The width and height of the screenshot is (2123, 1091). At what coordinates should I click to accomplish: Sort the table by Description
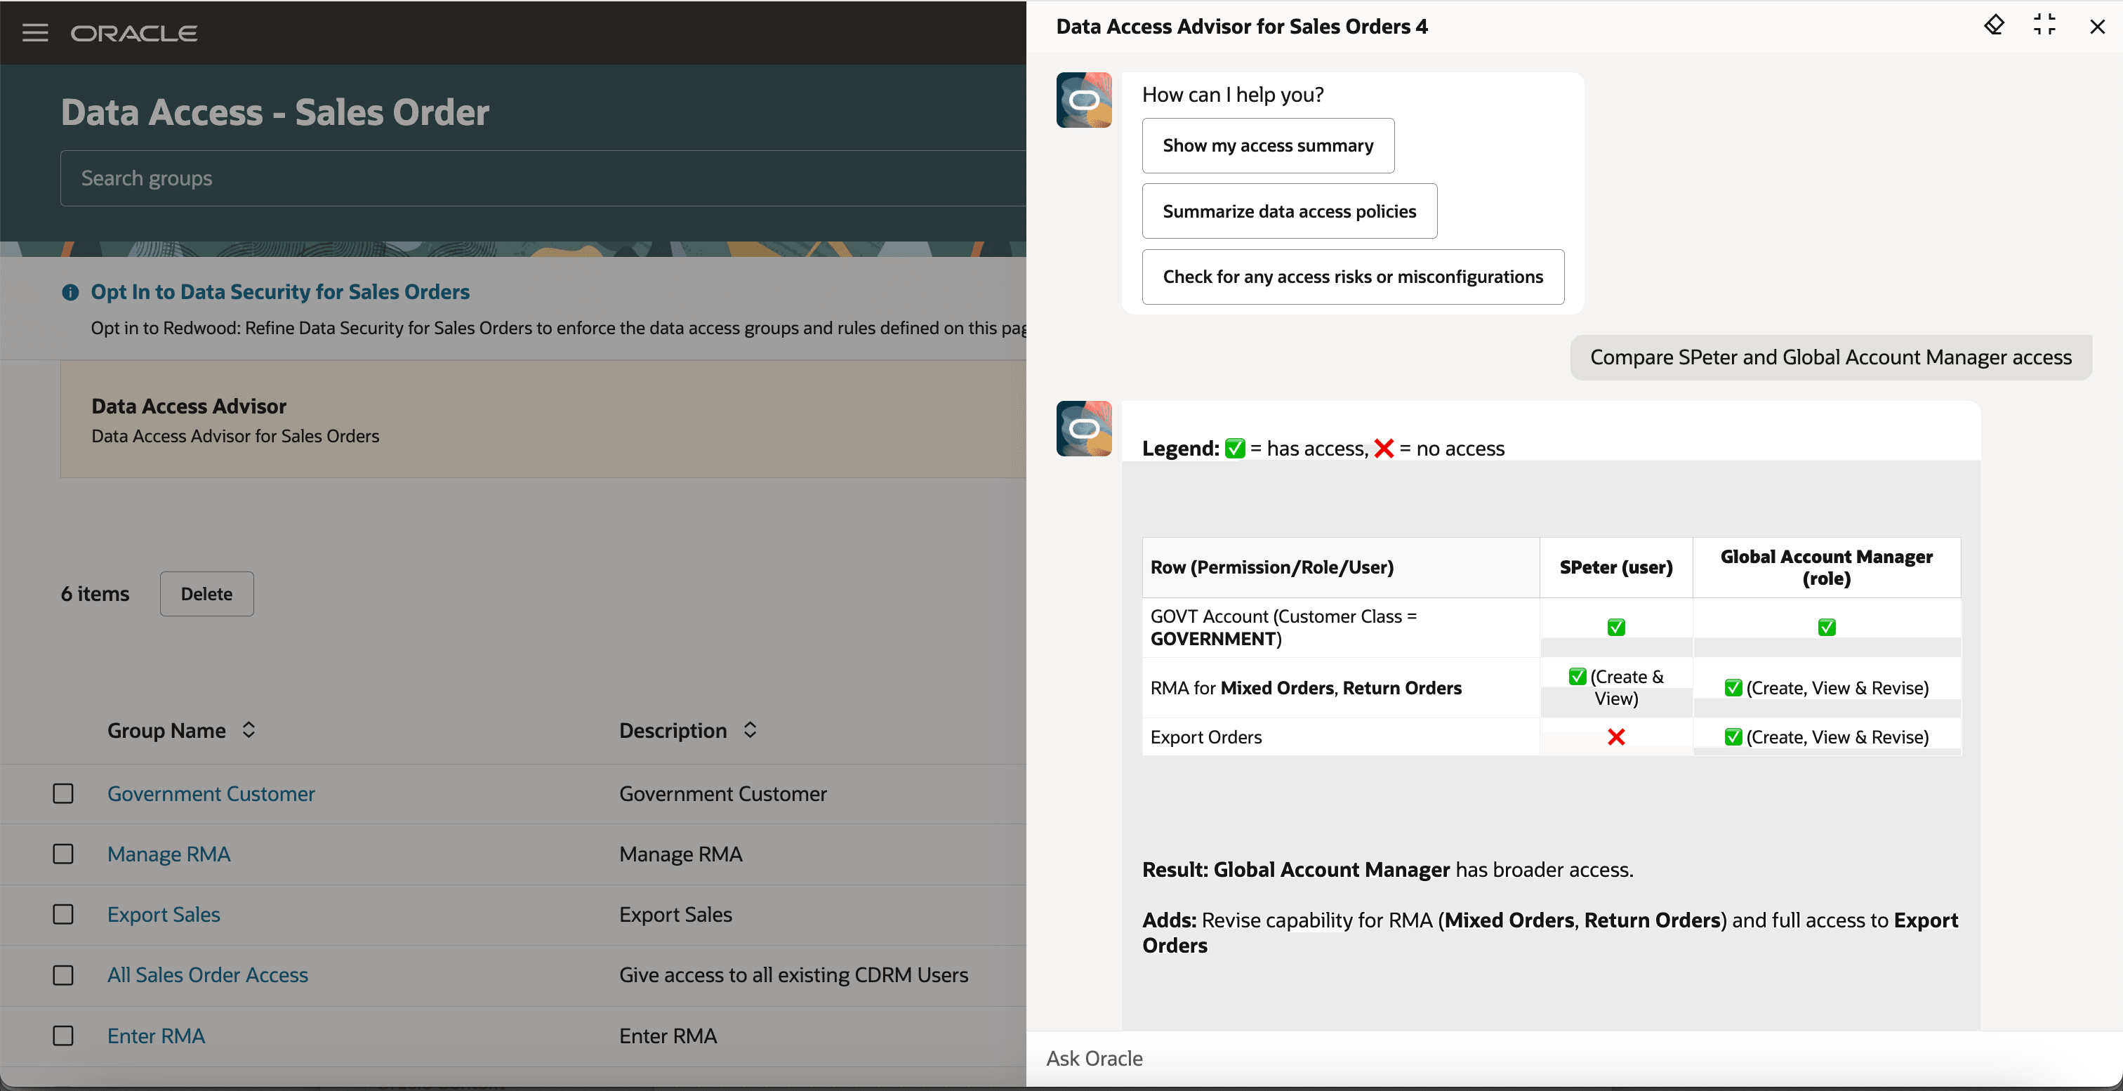[750, 729]
